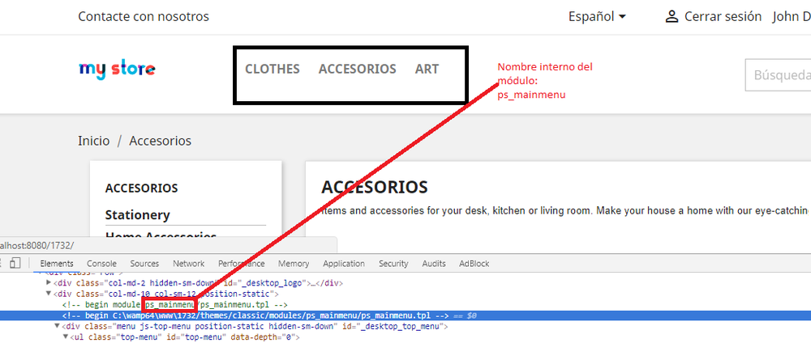
Task: Click the Cerrar sesión link
Action: (x=723, y=16)
